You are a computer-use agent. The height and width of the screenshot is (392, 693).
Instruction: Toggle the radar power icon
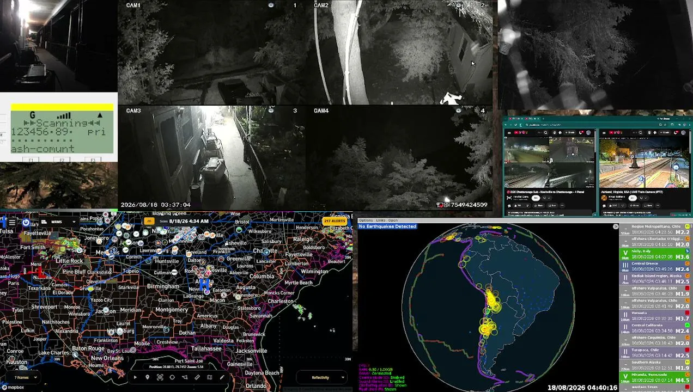[26, 222]
